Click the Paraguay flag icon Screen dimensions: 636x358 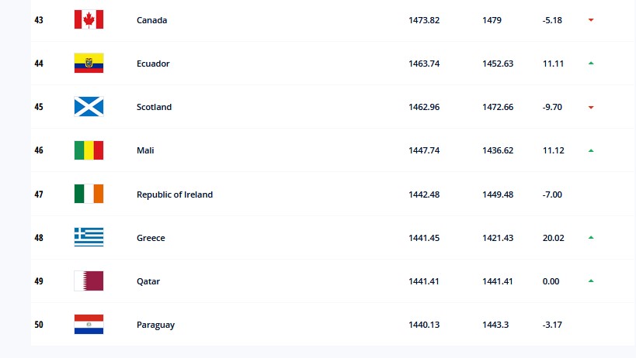89,324
